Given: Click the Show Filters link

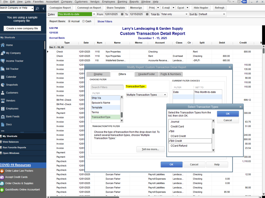Looking at the screenshot, I should click(x=105, y=21).
